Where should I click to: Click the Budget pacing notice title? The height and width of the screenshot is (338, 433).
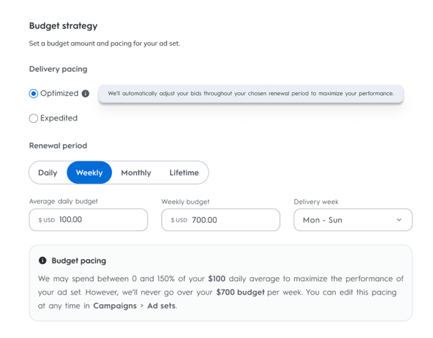click(79, 261)
